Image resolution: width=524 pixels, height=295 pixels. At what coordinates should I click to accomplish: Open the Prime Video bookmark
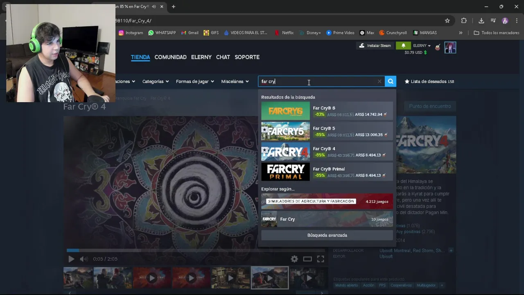(340, 33)
